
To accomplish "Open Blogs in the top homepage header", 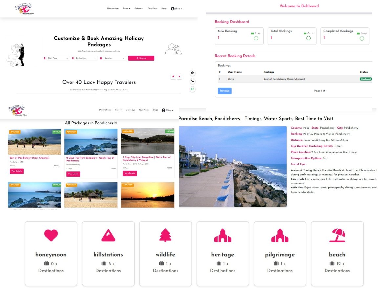I will click(164, 9).
